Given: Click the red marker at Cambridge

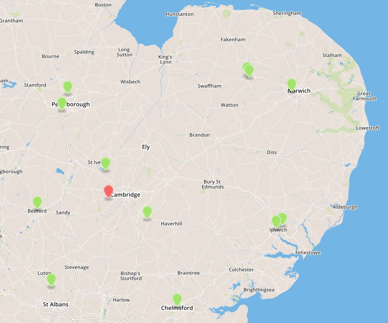Looking at the screenshot, I should pyautogui.click(x=108, y=191).
